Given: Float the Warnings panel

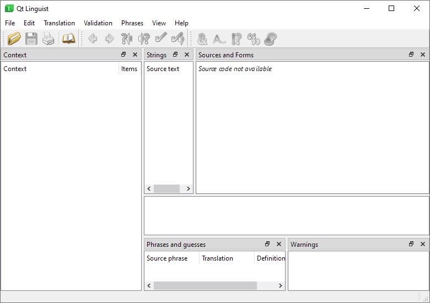Looking at the screenshot, I should [x=411, y=244].
